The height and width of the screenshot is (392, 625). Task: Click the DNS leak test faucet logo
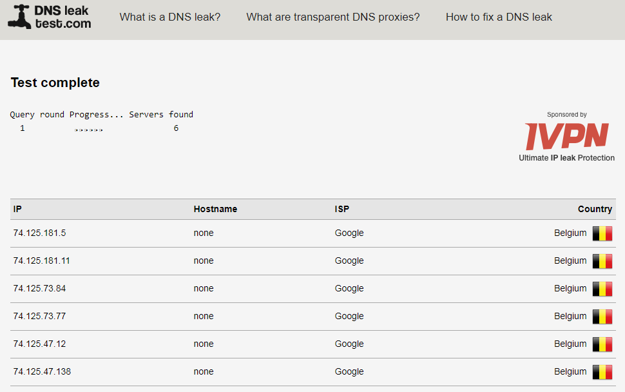click(x=19, y=17)
